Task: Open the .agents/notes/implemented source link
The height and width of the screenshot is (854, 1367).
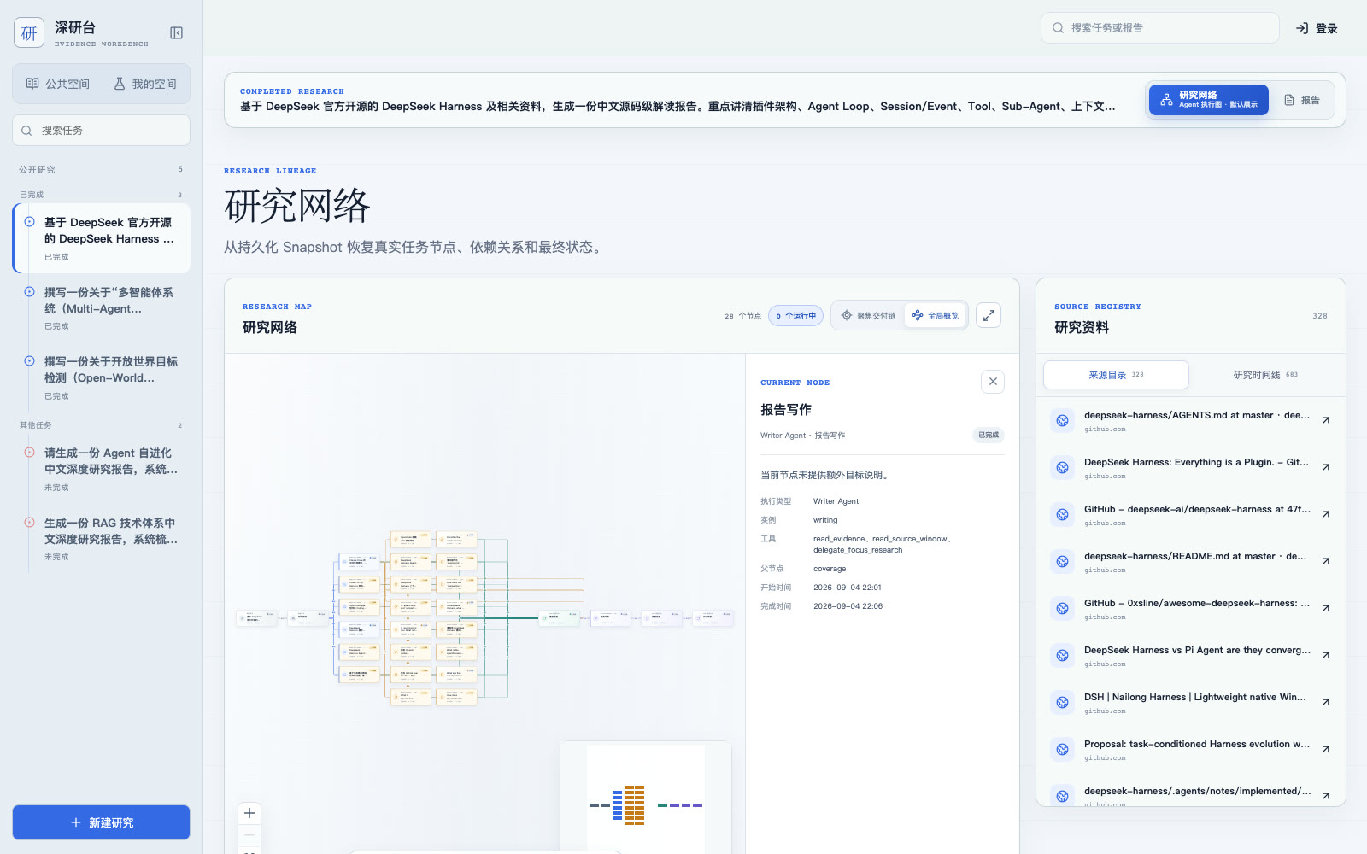Action: click(1196, 791)
